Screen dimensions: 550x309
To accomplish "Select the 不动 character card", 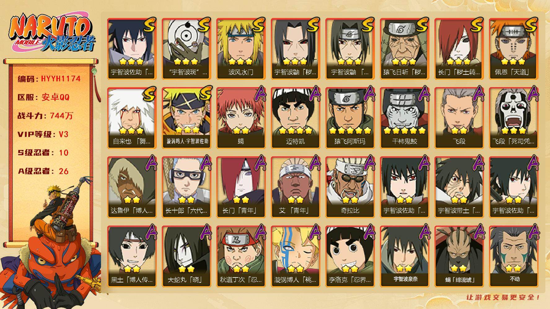I will pyautogui.click(x=513, y=256).
